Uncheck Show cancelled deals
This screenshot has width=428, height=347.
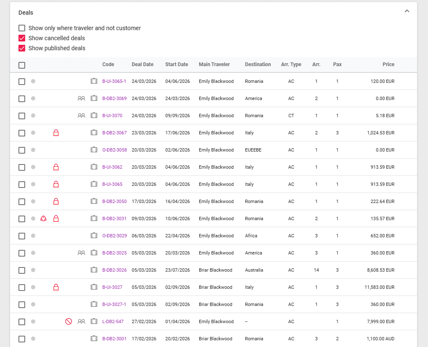tap(22, 38)
